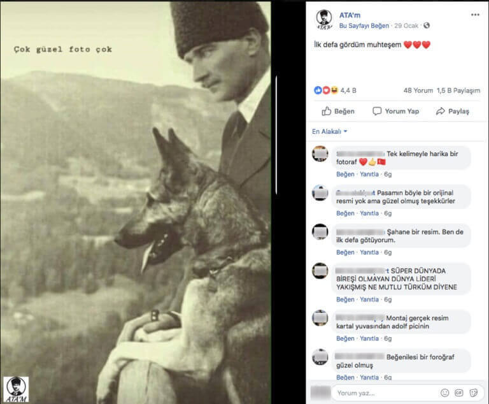The width and height of the screenshot is (489, 404).
Task: Open the sticker picker in comment box
Action: (474, 393)
